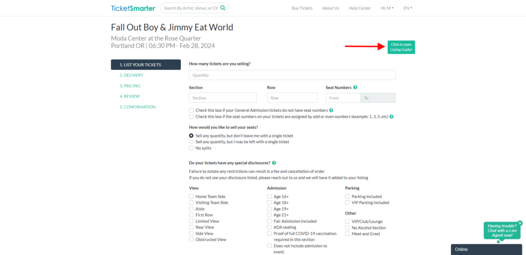
Task: Tick the VIP Parking Included checkbox
Action: coord(348,203)
